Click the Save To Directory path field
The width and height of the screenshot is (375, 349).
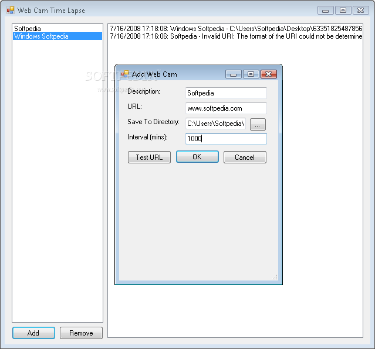[x=215, y=124]
